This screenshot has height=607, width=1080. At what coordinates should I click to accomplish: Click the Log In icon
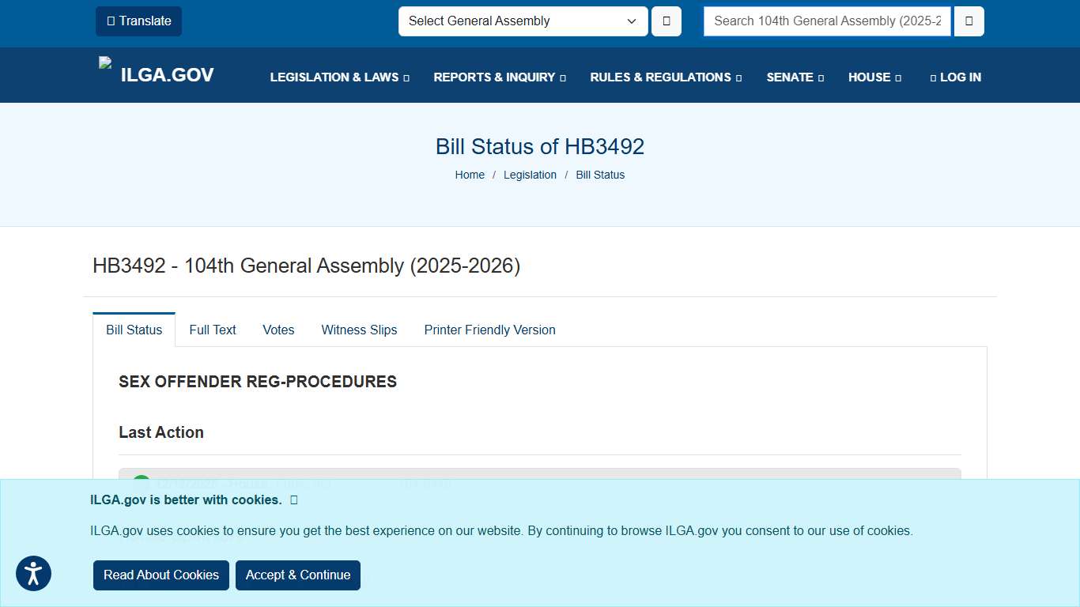932,77
